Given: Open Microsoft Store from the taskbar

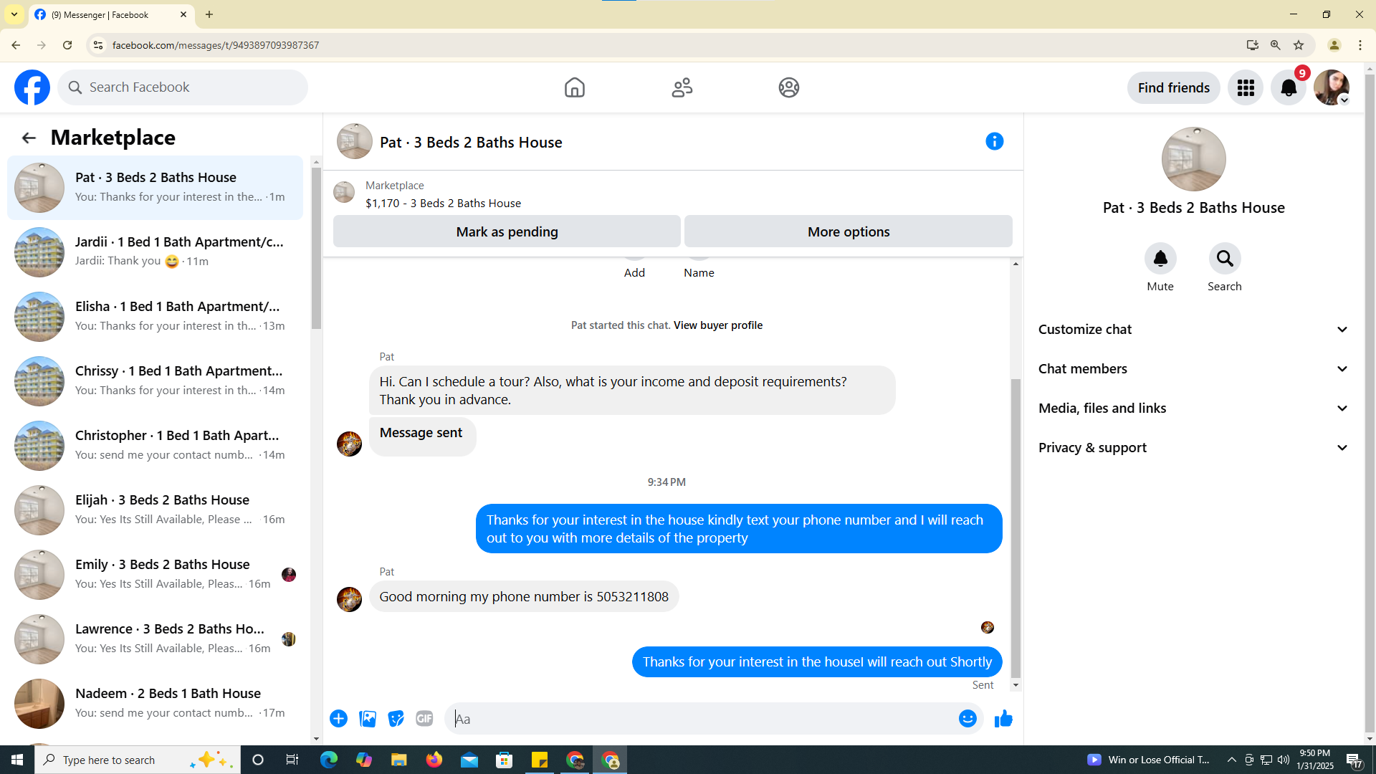Looking at the screenshot, I should click(x=505, y=760).
